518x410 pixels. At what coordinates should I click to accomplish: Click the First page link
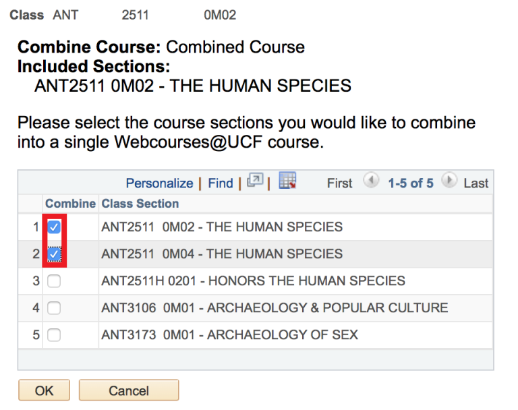[x=340, y=183]
